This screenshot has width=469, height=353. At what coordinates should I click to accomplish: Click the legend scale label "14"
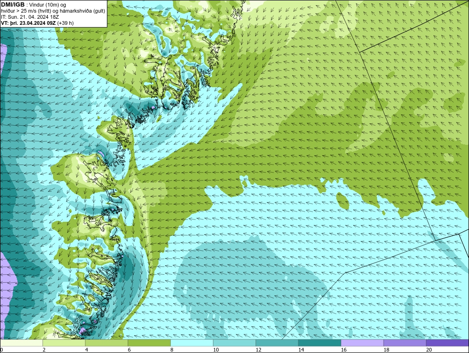point(301,350)
